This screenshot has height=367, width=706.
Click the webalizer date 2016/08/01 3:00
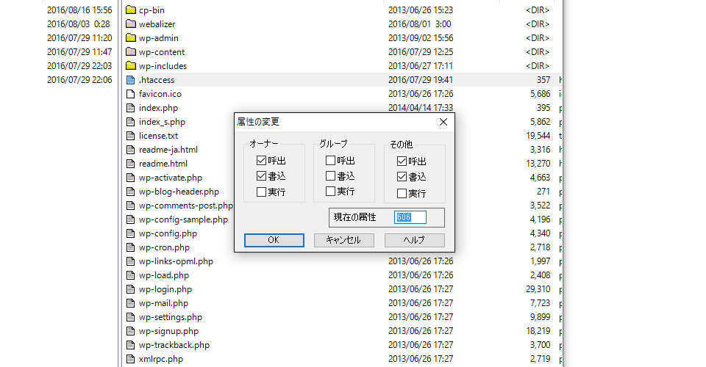420,23
